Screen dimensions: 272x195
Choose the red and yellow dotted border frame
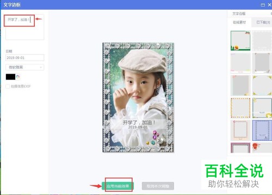pyautogui.click(x=240, y=108)
